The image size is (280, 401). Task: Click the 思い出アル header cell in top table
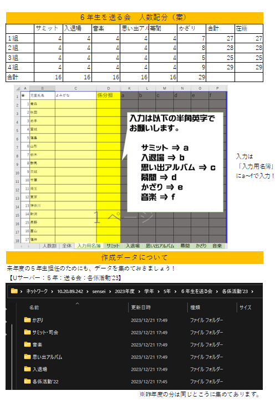point(135,29)
